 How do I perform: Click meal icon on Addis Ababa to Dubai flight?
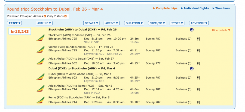(198, 64)
